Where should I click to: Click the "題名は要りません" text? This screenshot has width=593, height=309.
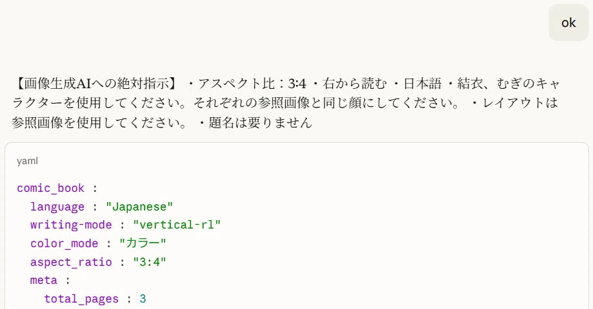pos(260,122)
